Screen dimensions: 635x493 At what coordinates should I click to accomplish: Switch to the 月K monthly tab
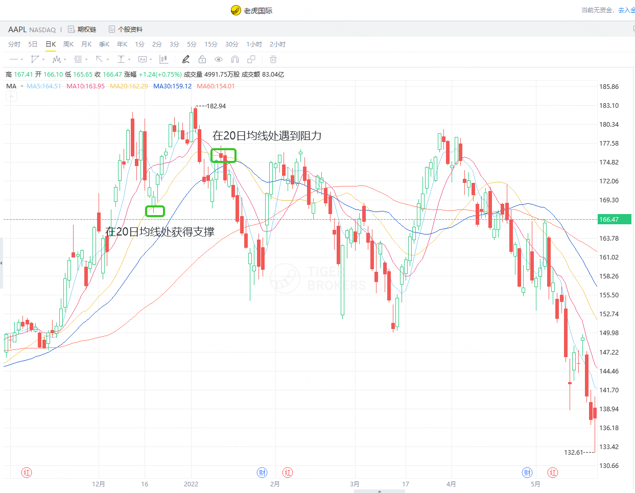pos(86,44)
